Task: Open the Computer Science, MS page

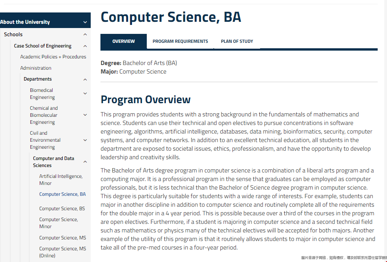Action: (63, 237)
